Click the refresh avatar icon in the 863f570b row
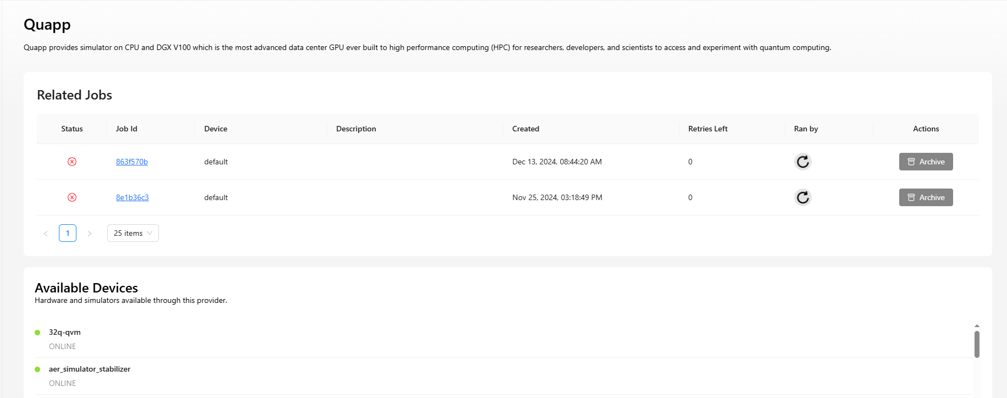The height and width of the screenshot is (398, 1007). pos(803,162)
